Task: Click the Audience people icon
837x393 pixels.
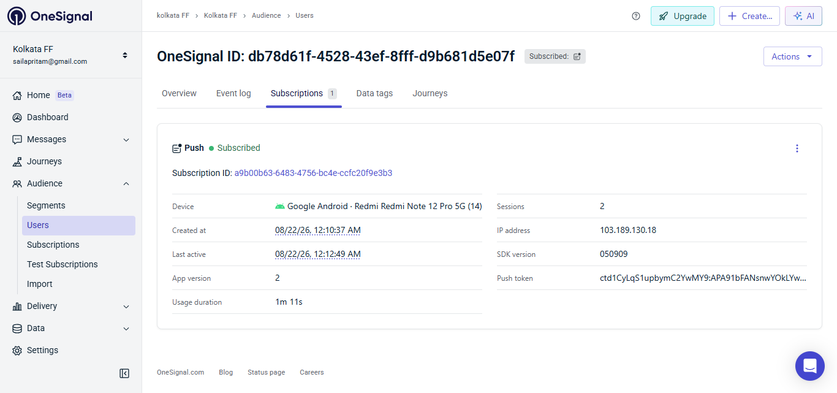Action: point(17,183)
